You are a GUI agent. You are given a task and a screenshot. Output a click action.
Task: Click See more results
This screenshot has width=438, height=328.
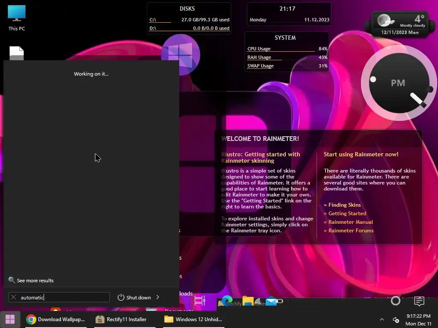pos(35,281)
